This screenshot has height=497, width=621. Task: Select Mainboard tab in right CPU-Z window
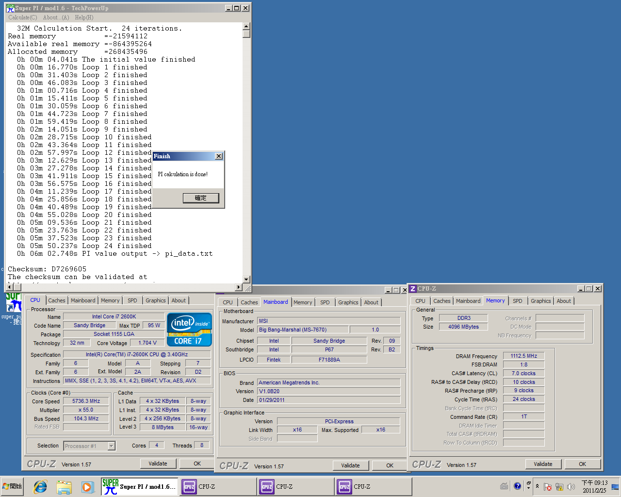[468, 301]
